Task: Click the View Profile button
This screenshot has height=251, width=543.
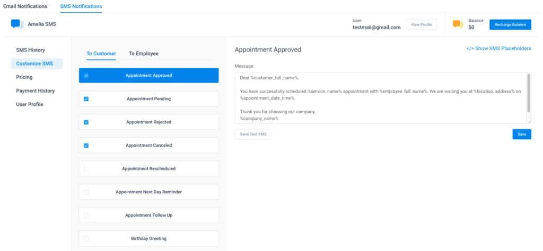Action: pos(421,24)
